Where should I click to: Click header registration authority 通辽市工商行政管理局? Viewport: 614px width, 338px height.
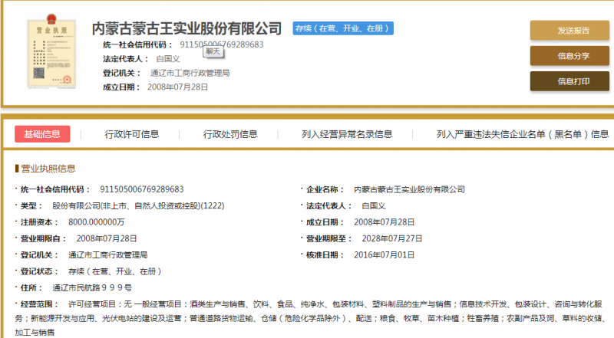click(190, 73)
